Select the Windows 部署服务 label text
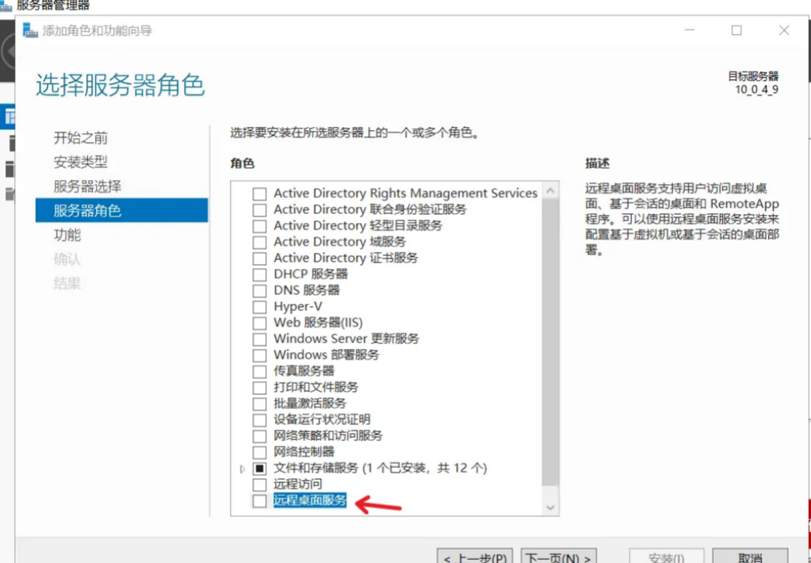The image size is (811, 563). [327, 355]
